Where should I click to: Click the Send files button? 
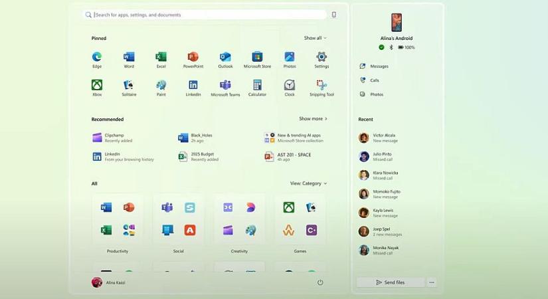pos(391,282)
